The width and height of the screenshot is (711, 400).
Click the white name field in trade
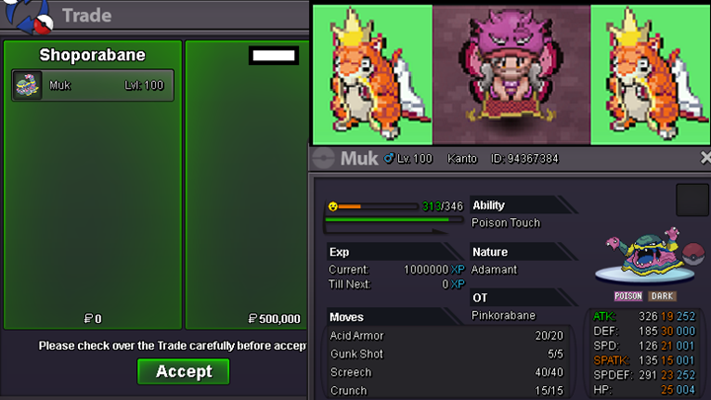274,55
